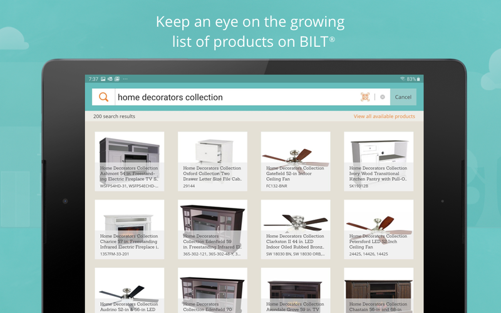Click '200 search results' text
Image resolution: width=501 pixels, height=313 pixels.
[114, 116]
